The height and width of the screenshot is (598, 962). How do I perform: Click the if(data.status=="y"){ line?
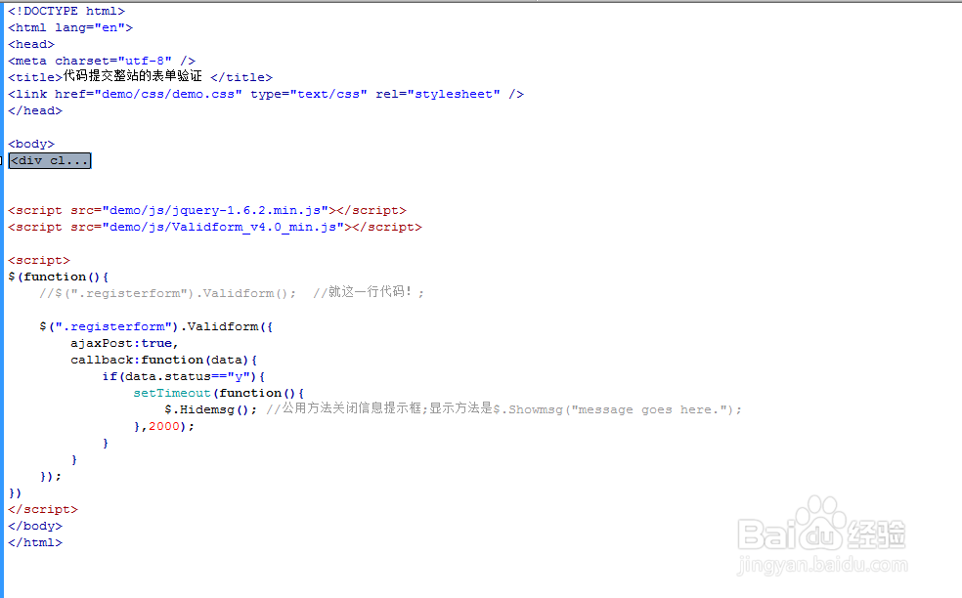[x=184, y=376]
